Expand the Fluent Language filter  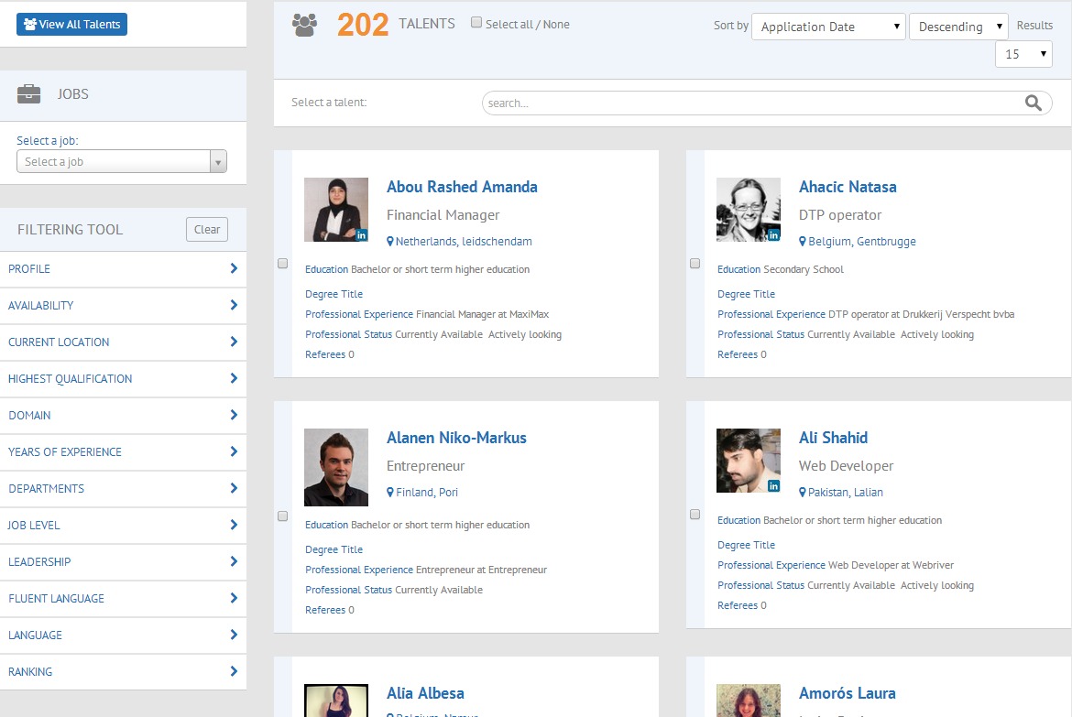(123, 599)
